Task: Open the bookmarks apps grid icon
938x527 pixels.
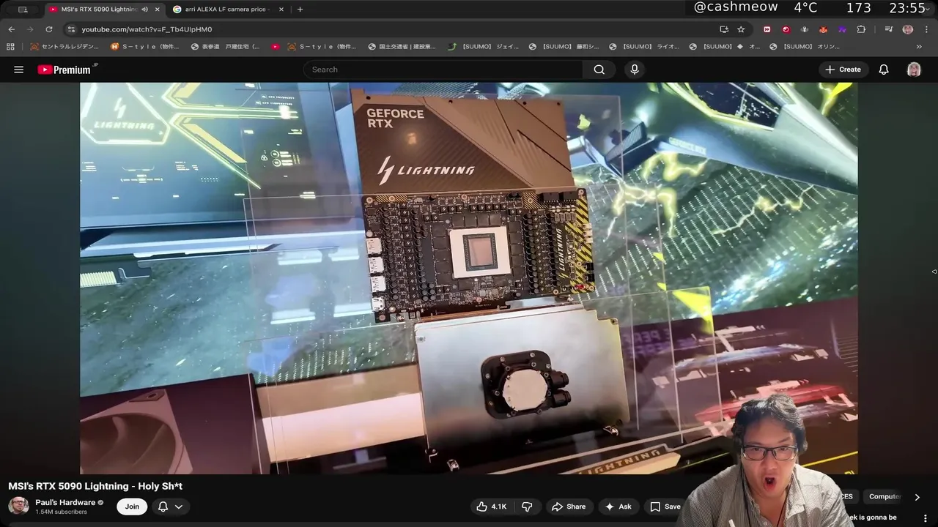Action: click(10, 47)
